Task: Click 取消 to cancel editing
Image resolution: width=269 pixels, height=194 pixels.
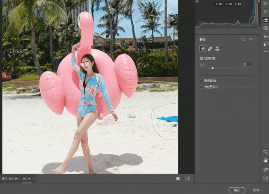Action: point(256,190)
